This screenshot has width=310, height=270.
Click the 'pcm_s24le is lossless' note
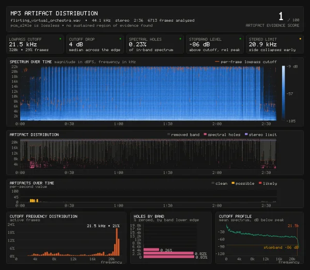pyautogui.click(x=35, y=25)
